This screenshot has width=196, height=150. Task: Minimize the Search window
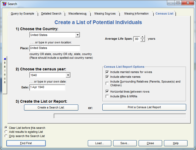point(171,3)
